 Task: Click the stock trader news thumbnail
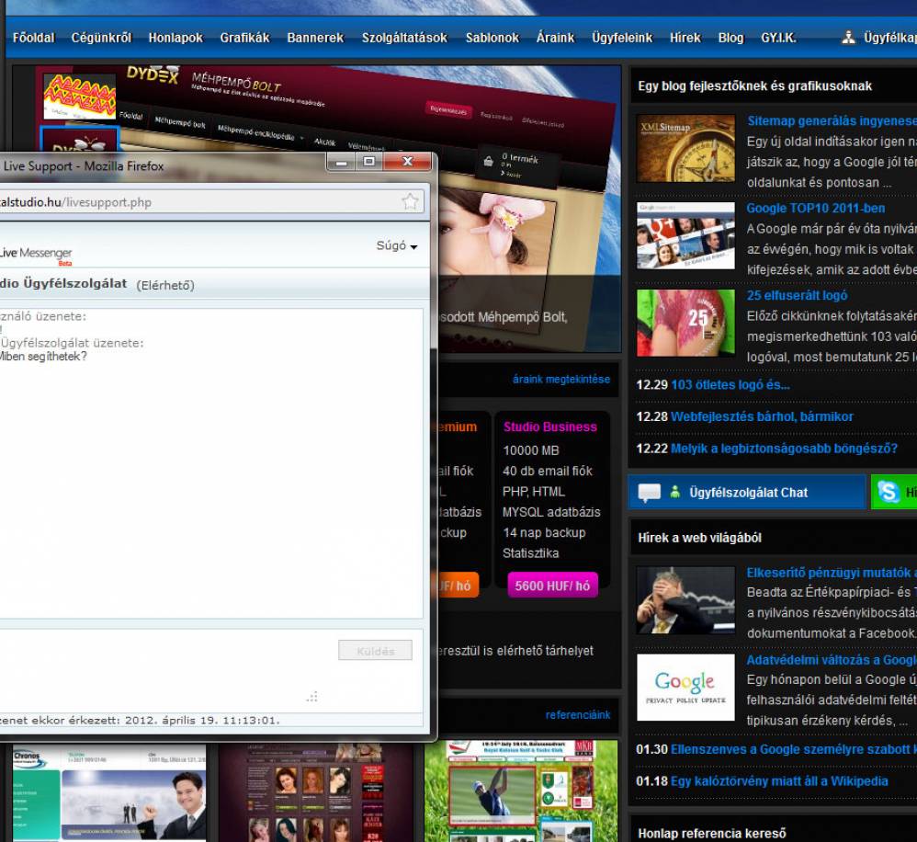685,600
